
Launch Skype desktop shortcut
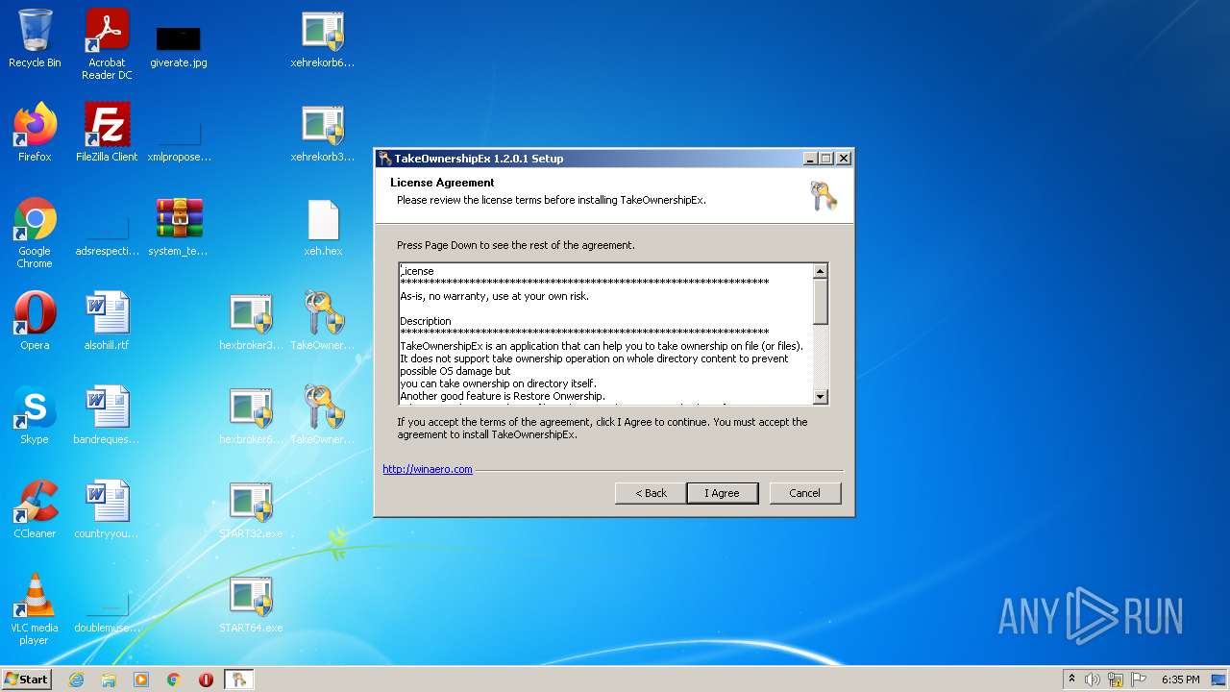coord(35,416)
